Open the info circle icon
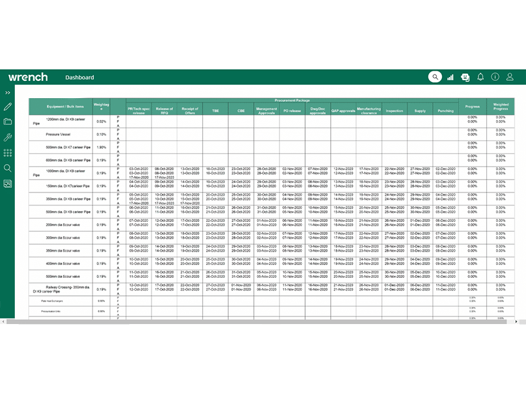526x394 pixels. (495, 77)
